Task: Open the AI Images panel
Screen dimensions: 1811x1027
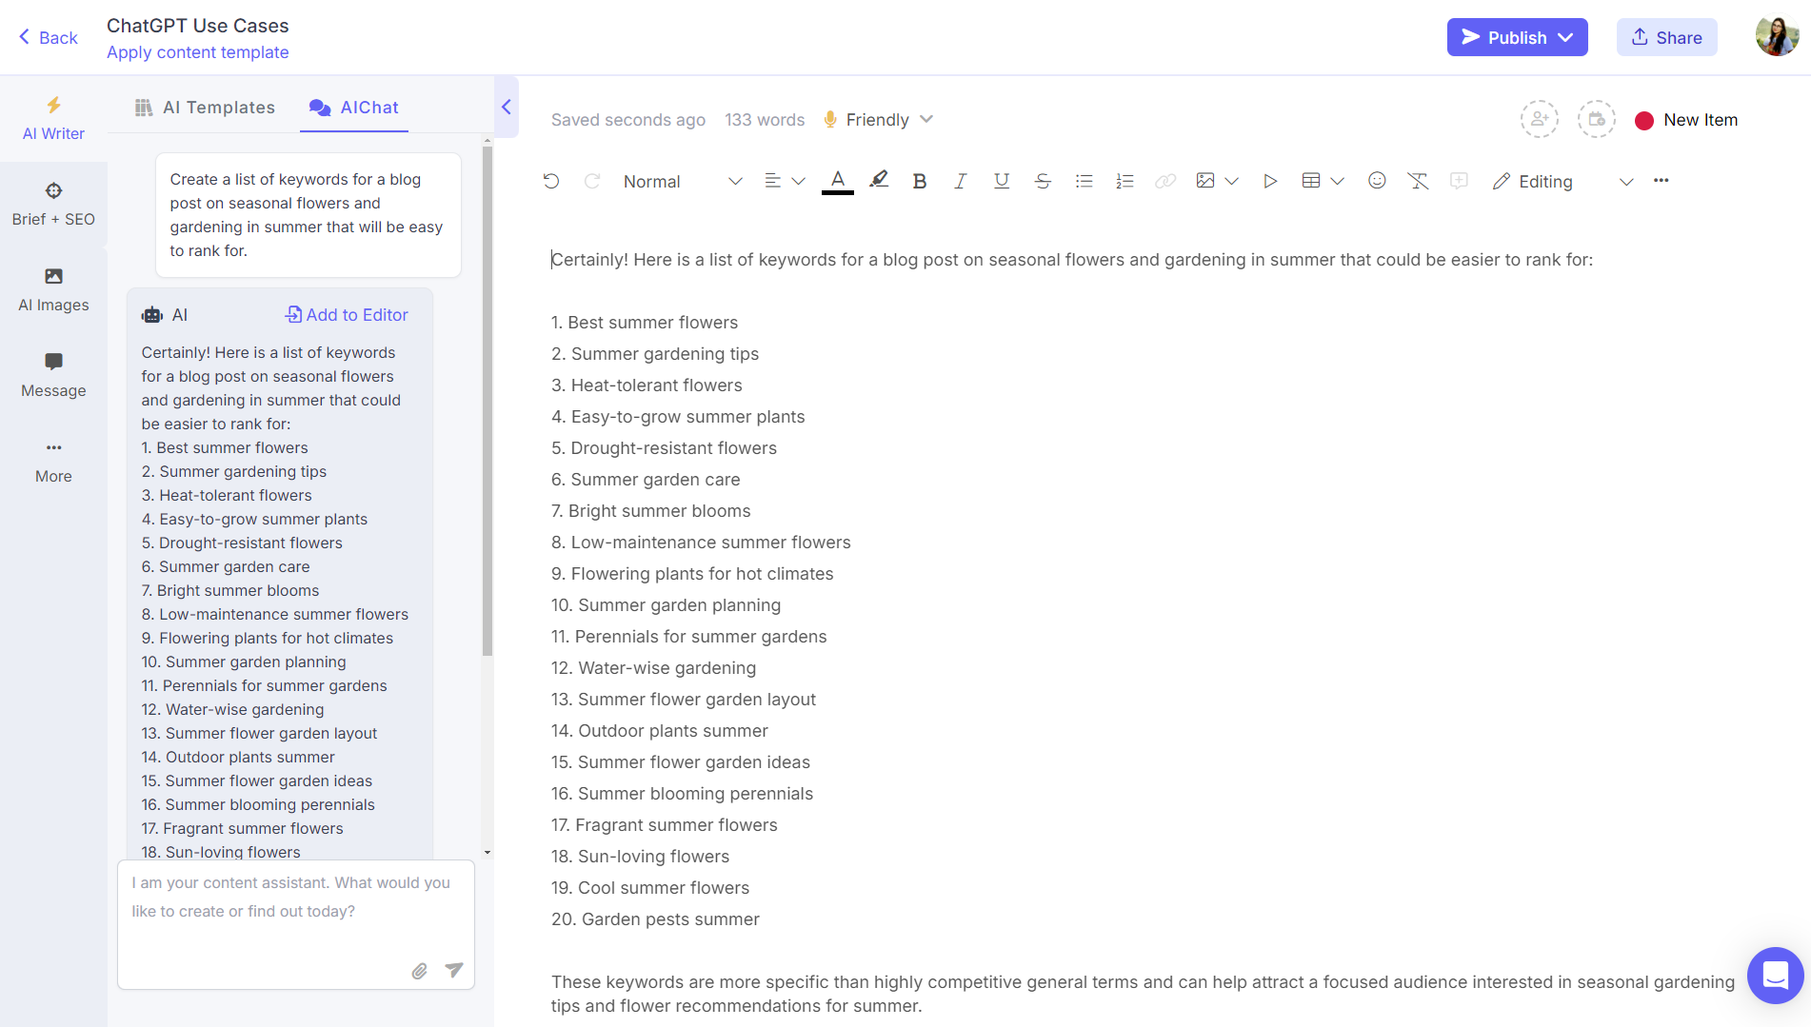Action: 53,288
